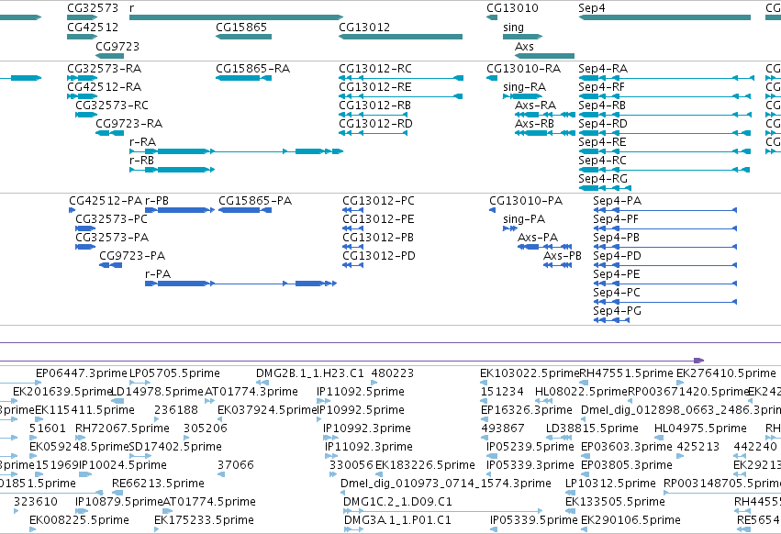Click EST label 480223
Screen dimensions: 781x534
(x=393, y=373)
